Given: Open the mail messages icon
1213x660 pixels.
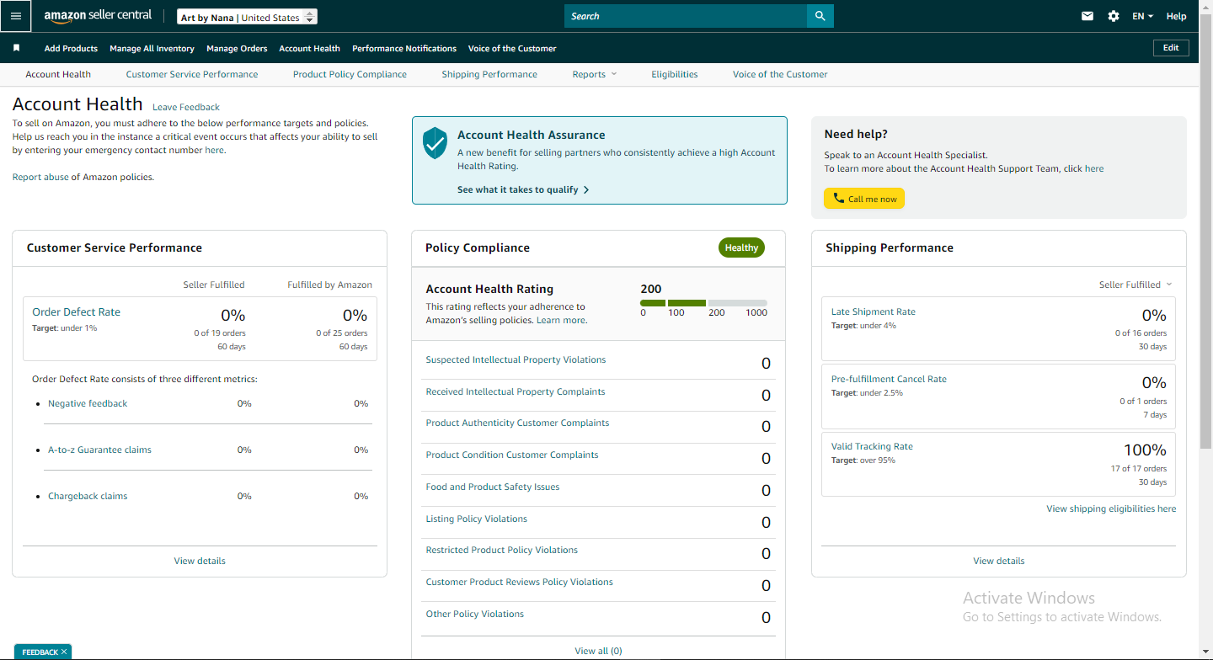Looking at the screenshot, I should 1087,16.
